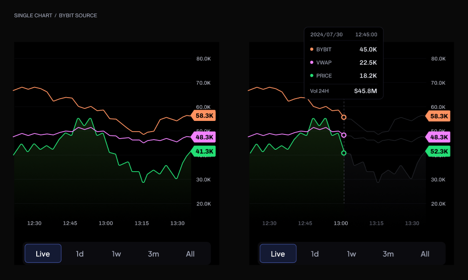Switch right chart to 1d range
The width and height of the screenshot is (468, 280).
pos(315,254)
